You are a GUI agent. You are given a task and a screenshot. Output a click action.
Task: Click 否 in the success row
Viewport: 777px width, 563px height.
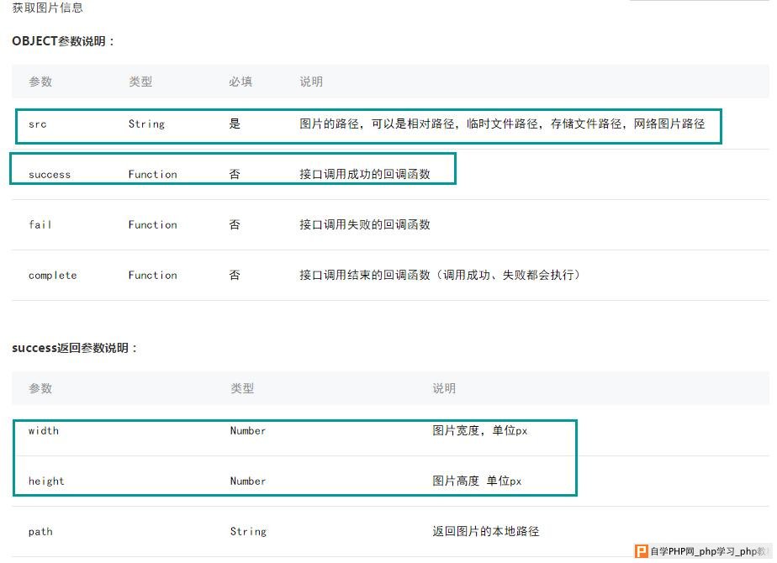(x=235, y=174)
